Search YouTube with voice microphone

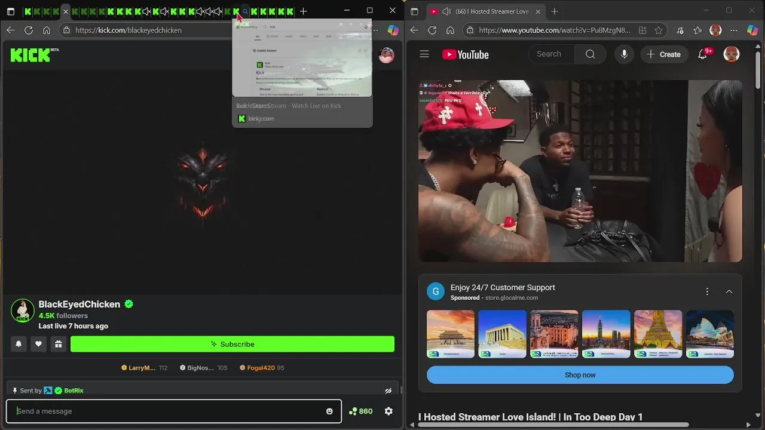coord(624,54)
